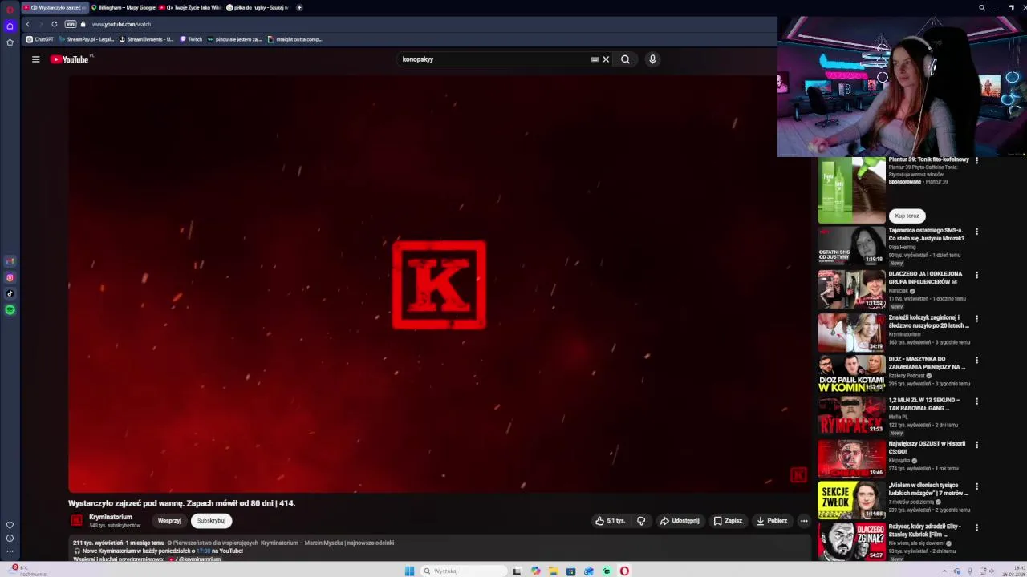Open Instagram in the Opera sidebar
The height and width of the screenshot is (577, 1027).
(10, 278)
